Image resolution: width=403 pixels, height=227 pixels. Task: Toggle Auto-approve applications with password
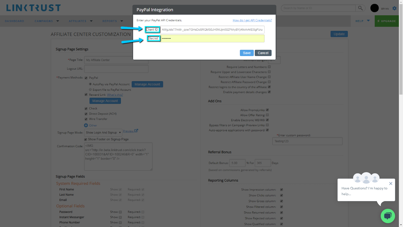[267, 130]
